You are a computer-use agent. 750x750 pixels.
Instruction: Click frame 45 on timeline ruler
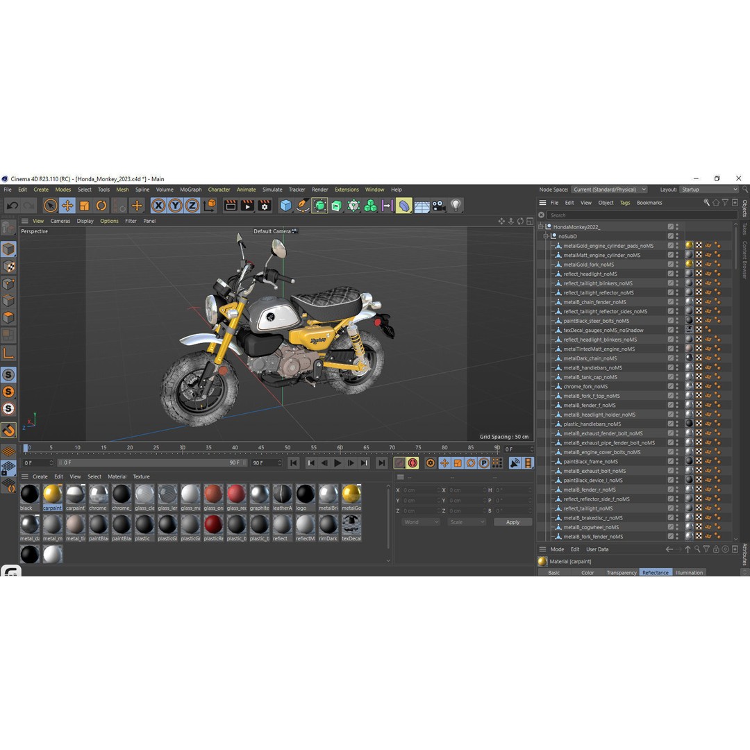coord(261,448)
